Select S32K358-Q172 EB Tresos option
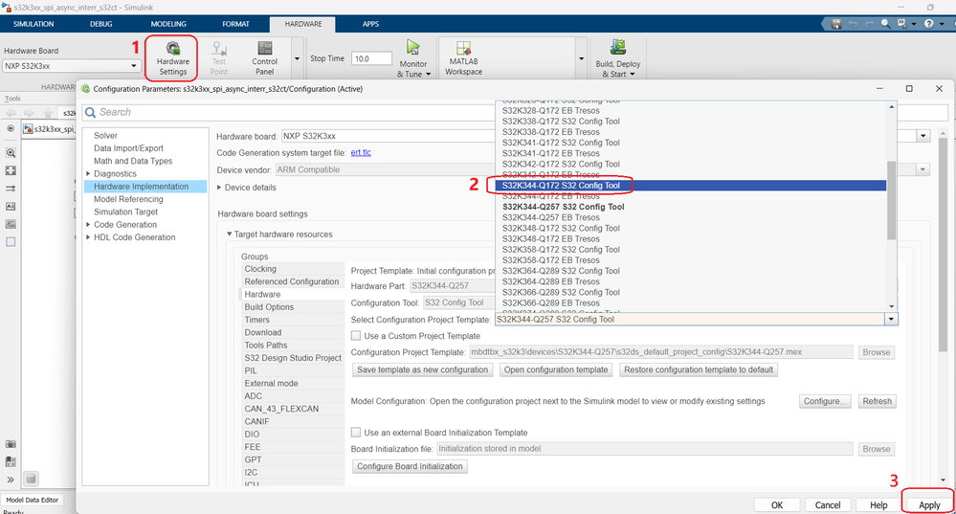 coord(691,260)
